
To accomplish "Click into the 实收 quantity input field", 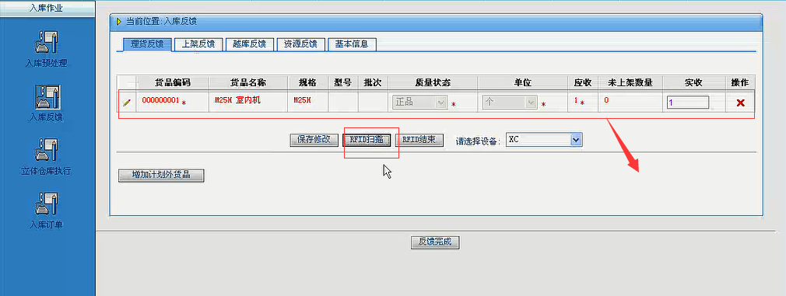I will tap(687, 103).
